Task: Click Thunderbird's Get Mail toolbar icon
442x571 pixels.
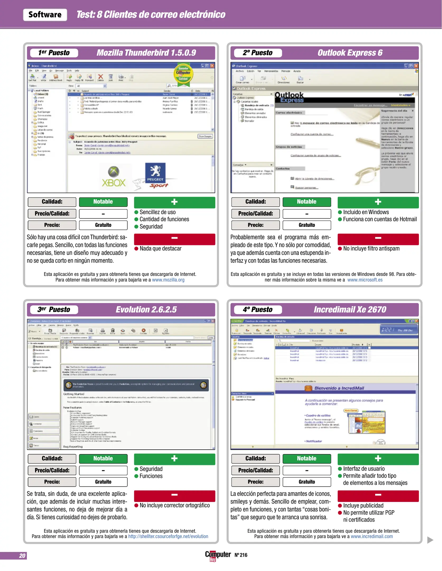Action: (x=32, y=77)
